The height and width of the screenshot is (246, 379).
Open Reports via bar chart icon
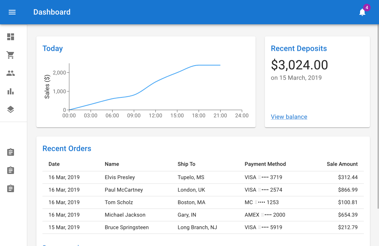tap(11, 91)
